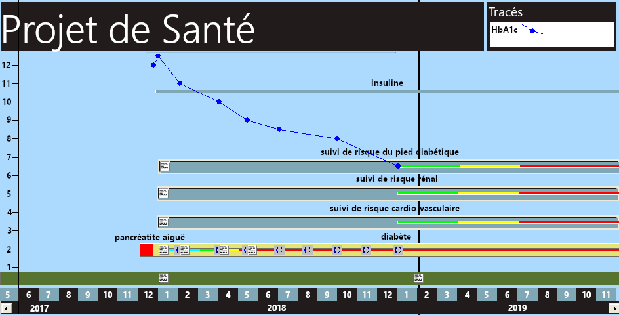Open the document icon in the pied diabétique row
Viewport: 619px width, 315px height.
165,167
